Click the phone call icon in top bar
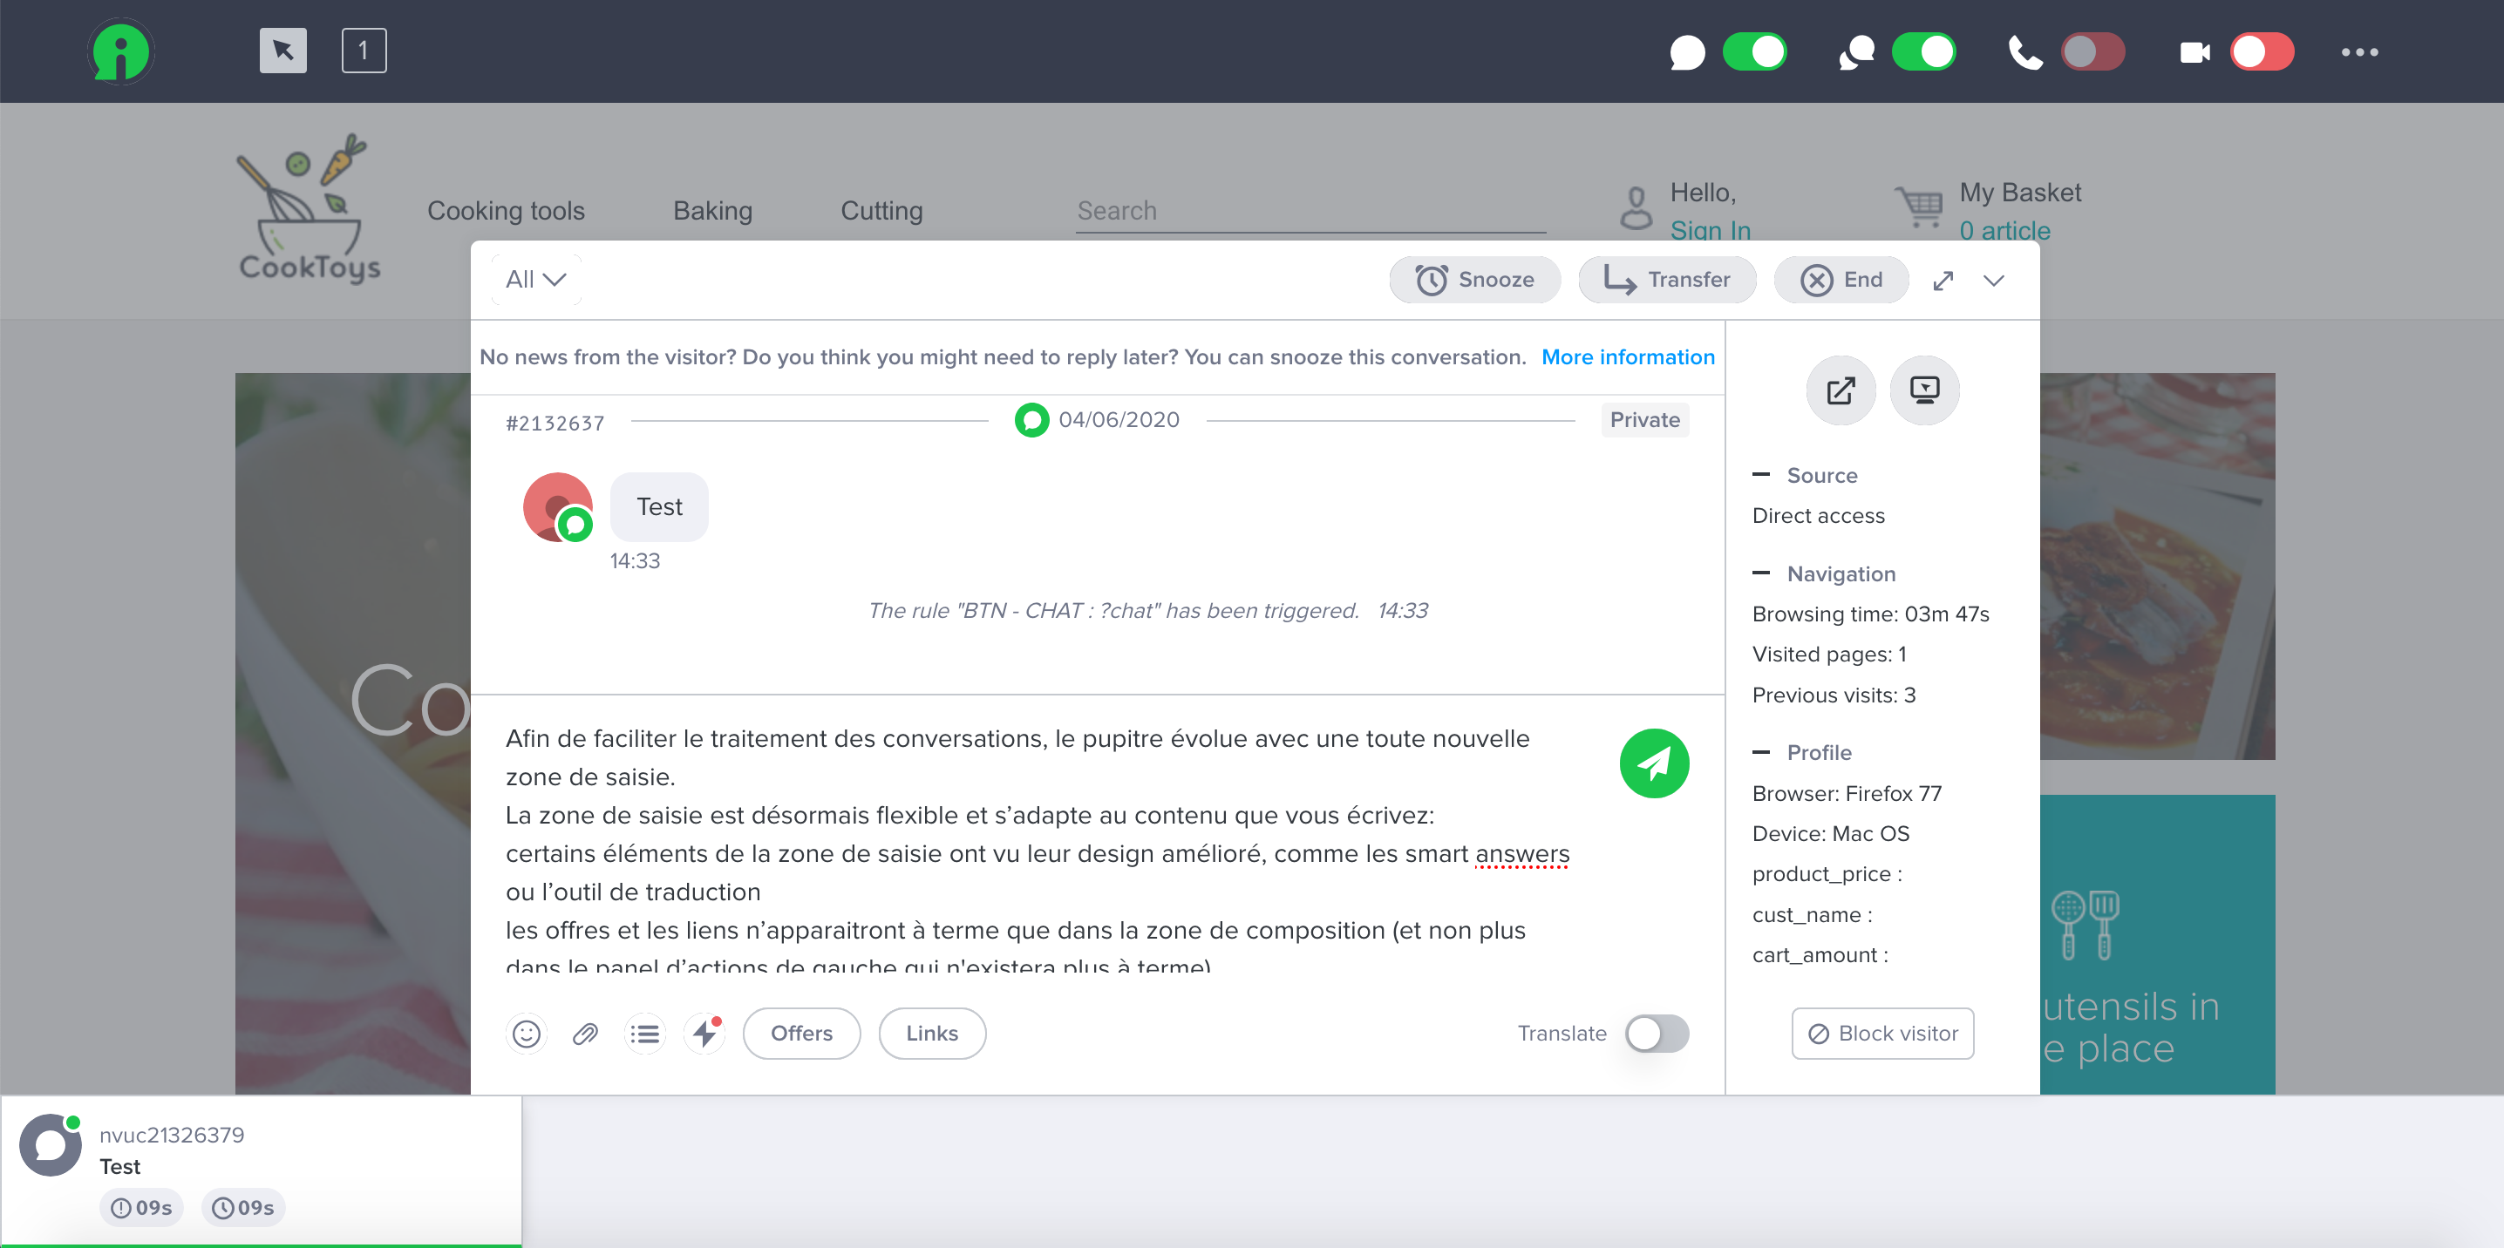 click(2024, 51)
